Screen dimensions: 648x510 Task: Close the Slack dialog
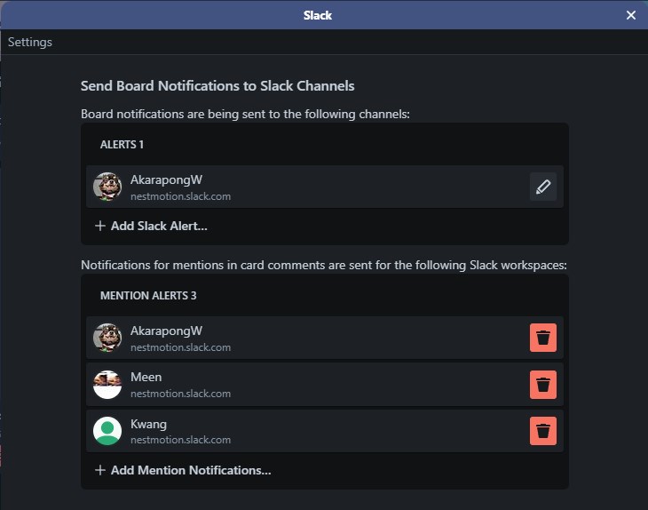630,15
